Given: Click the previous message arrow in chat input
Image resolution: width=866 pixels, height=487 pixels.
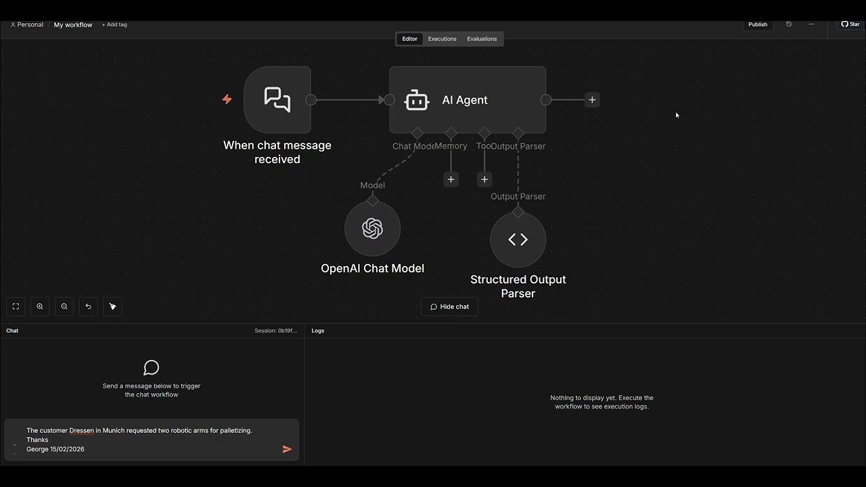Looking at the screenshot, I should coord(14,445).
